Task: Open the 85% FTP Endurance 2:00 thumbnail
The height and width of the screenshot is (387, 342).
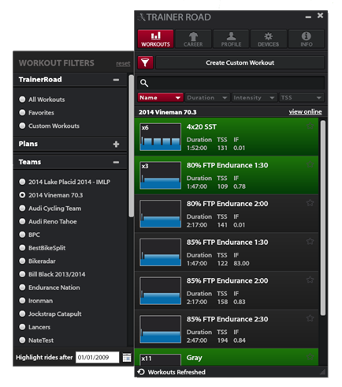Action: (x=160, y=291)
